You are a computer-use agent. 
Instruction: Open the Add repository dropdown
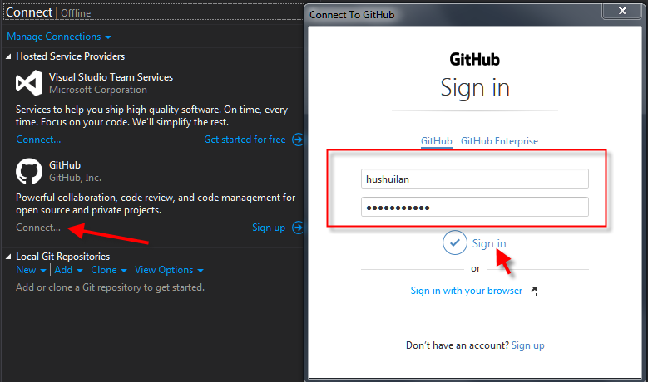(x=69, y=270)
